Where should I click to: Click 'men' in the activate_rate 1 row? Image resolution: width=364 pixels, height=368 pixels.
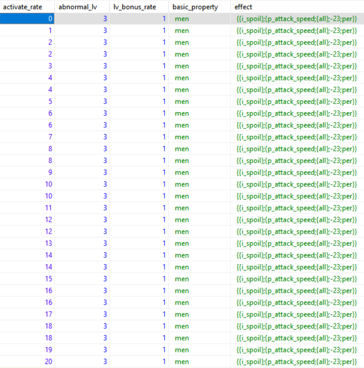coord(182,31)
